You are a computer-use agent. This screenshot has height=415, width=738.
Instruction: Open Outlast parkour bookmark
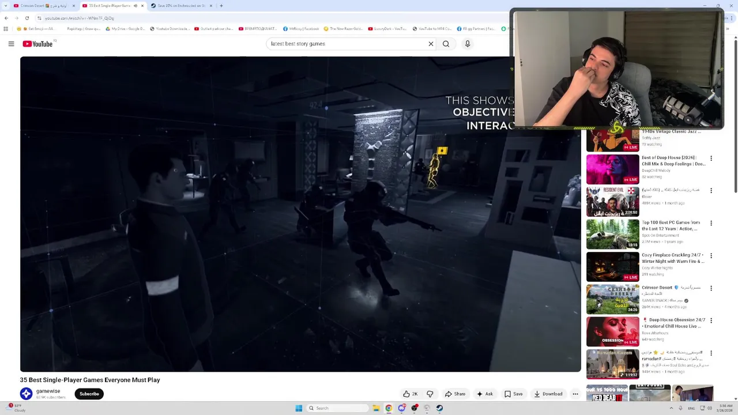214,29
